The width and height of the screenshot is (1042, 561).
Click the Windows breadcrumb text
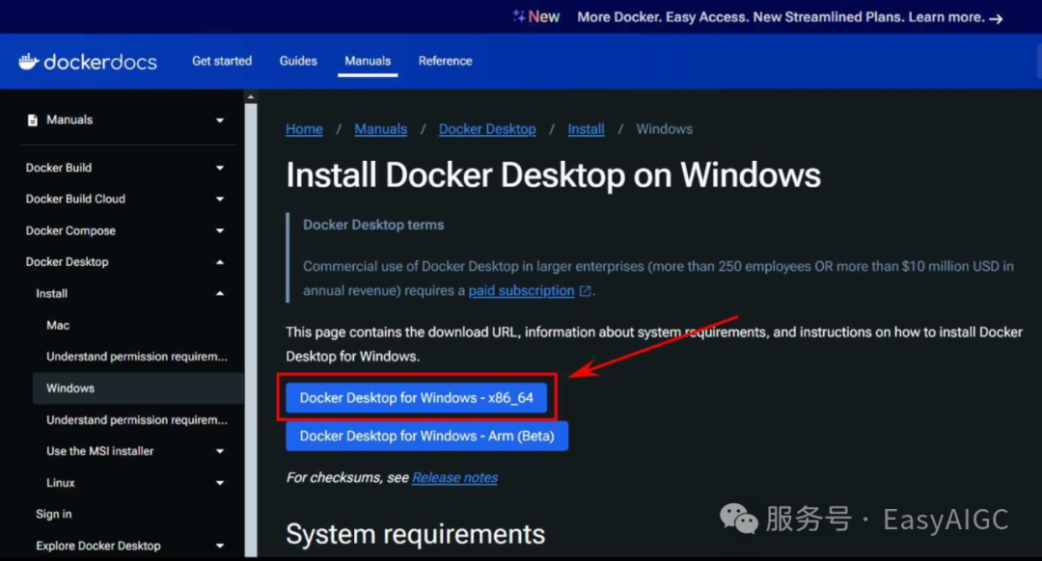[665, 129]
